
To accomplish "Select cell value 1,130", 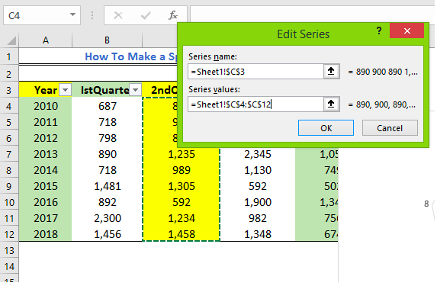I will (x=258, y=170).
